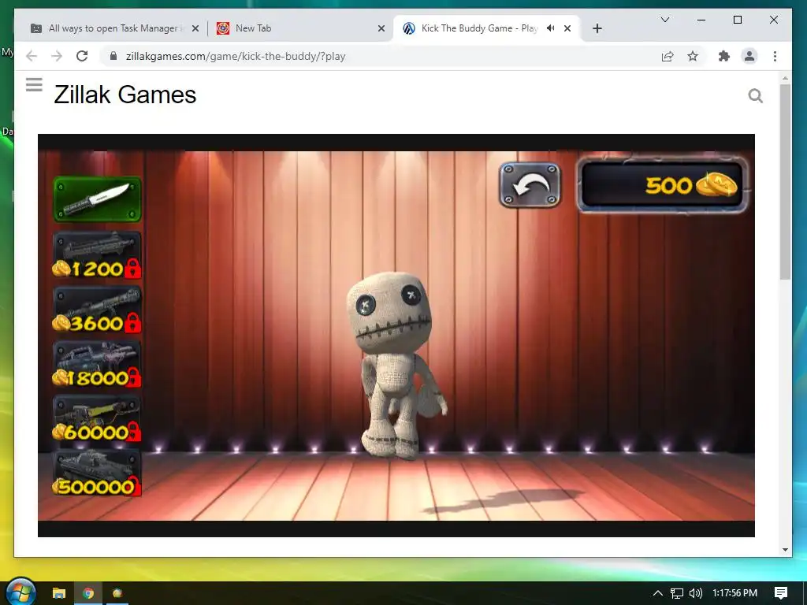
Task: Click the scrollbar down arrow
Action: tap(785, 549)
